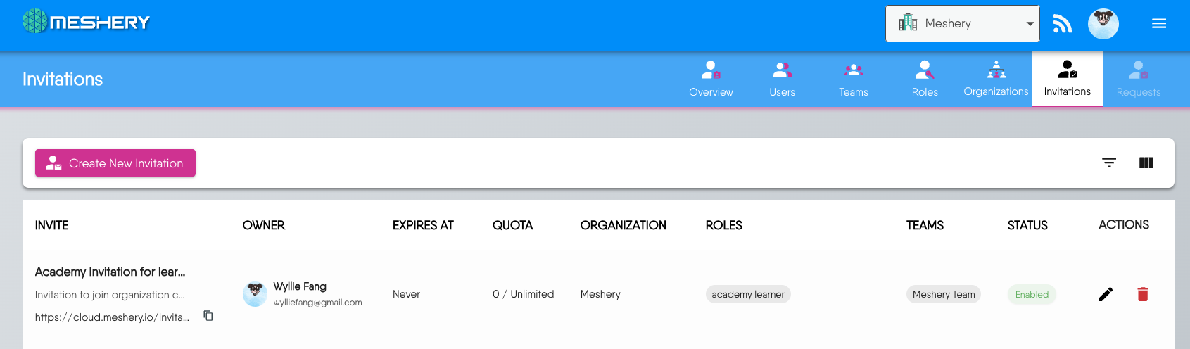Open the filter list icon
The width and height of the screenshot is (1190, 349).
pos(1109,163)
